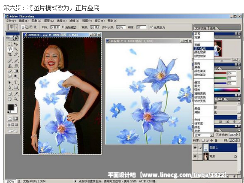Select the Move tool
This screenshot has height=183, width=244.
pos(16,44)
